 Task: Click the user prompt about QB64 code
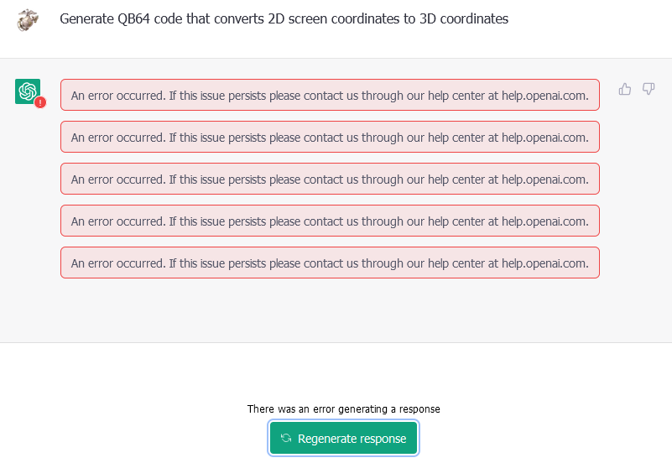284,18
